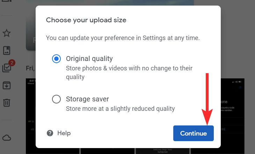Open Favorites using the star icon
The image size is (255, 154).
coord(7,33)
